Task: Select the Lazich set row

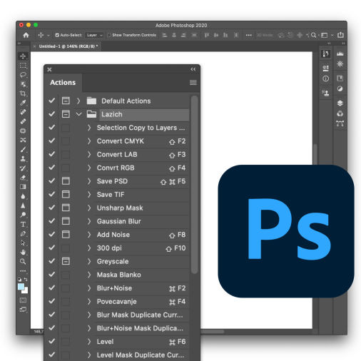Action: coord(144,114)
